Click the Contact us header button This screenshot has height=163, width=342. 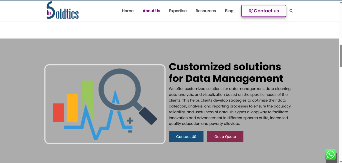pos(264,11)
